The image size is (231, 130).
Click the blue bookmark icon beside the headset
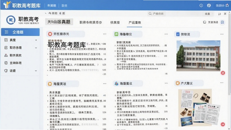[222, 22]
